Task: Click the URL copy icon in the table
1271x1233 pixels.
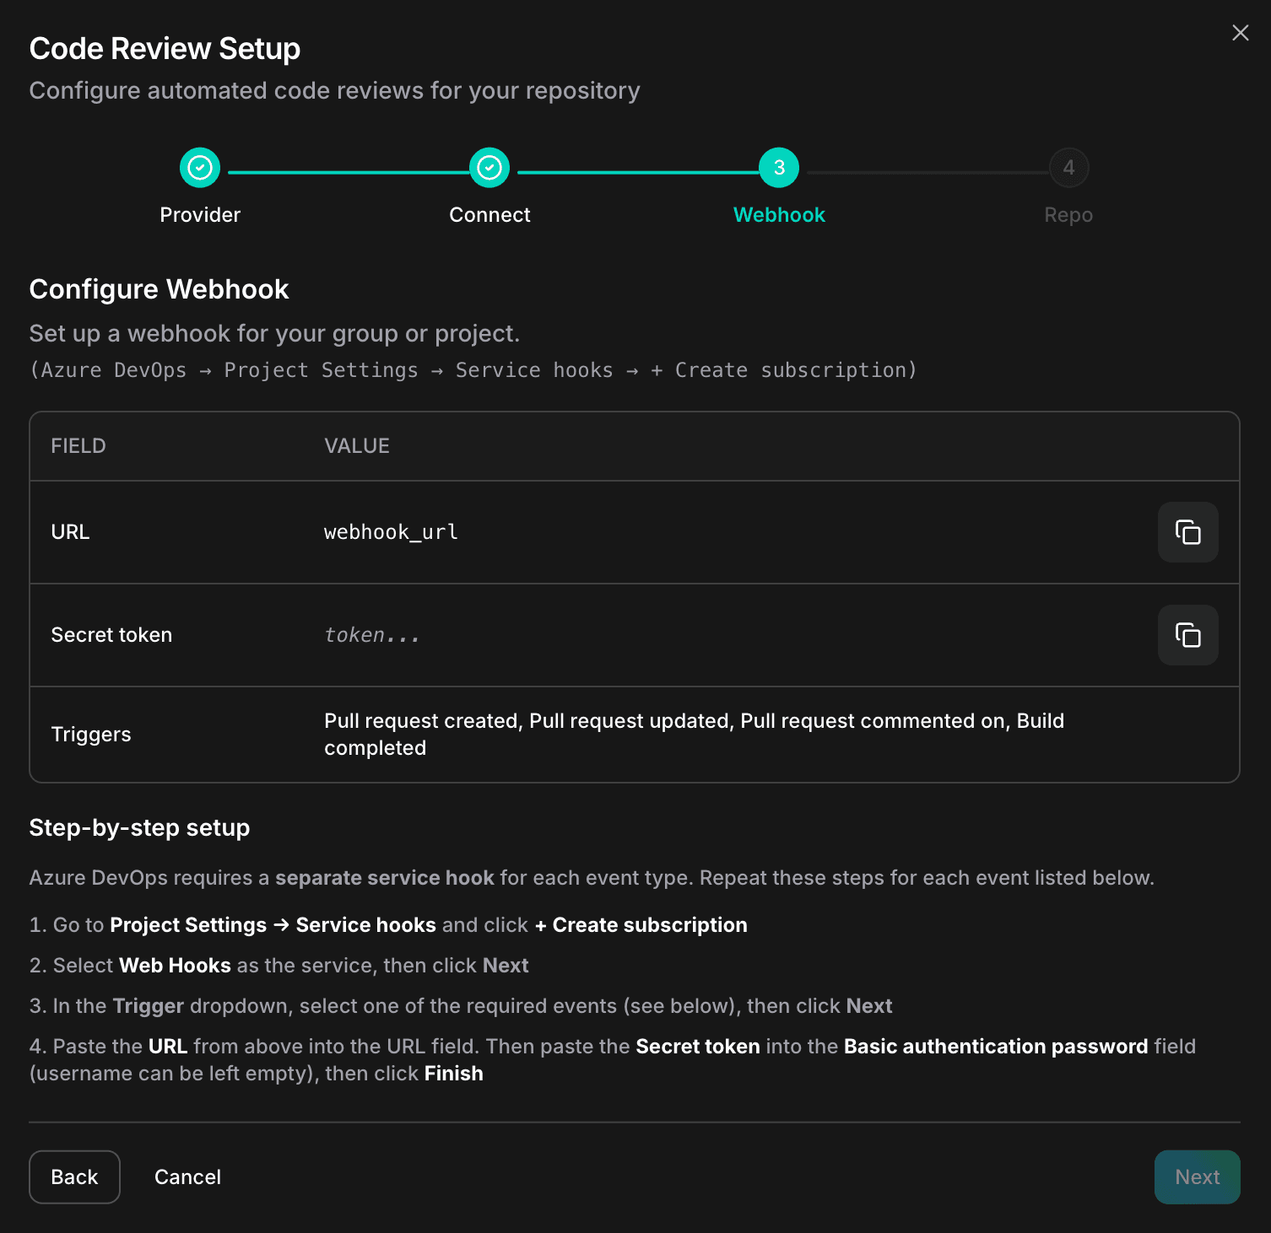Action: 1187,532
